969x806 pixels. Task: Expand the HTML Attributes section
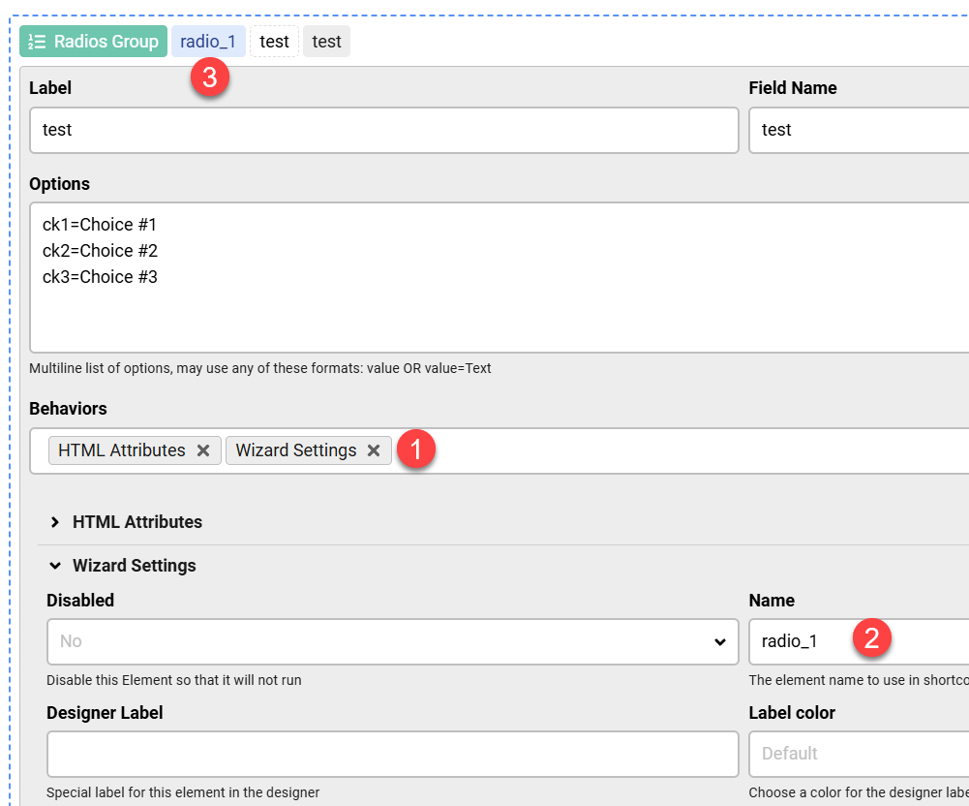(136, 521)
